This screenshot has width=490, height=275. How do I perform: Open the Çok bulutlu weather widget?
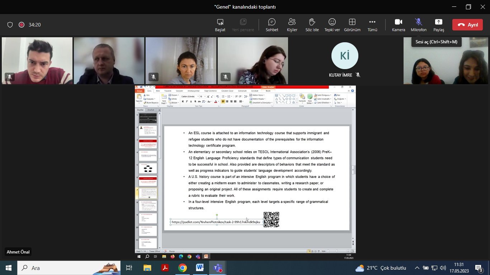coord(381,268)
